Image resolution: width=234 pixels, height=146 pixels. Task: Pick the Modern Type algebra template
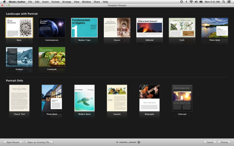(x=84, y=28)
